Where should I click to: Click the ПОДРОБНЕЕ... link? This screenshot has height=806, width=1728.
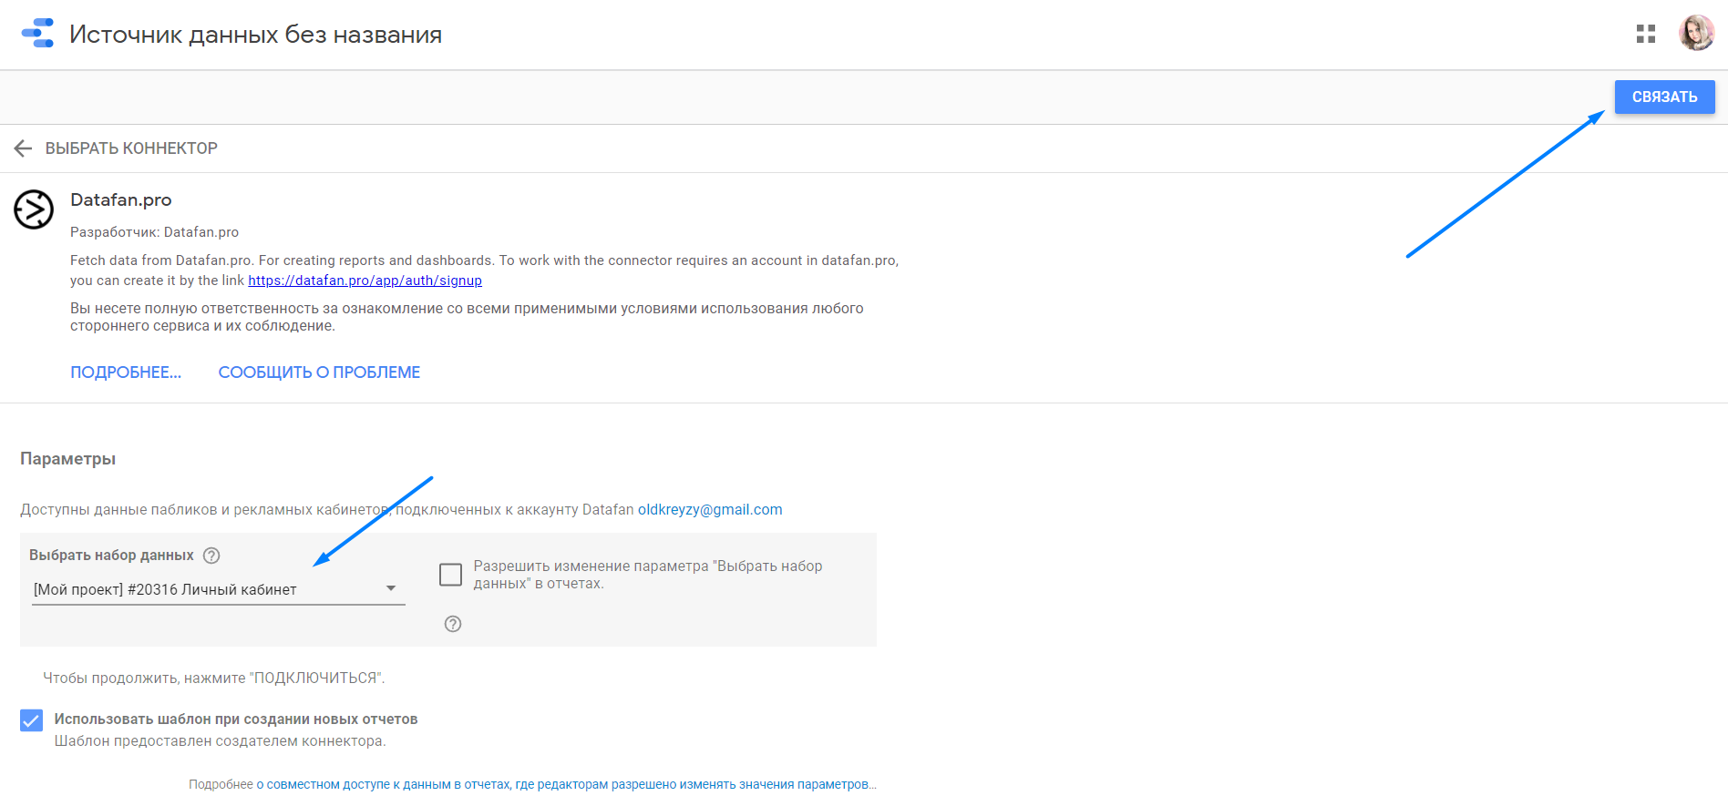click(x=126, y=372)
